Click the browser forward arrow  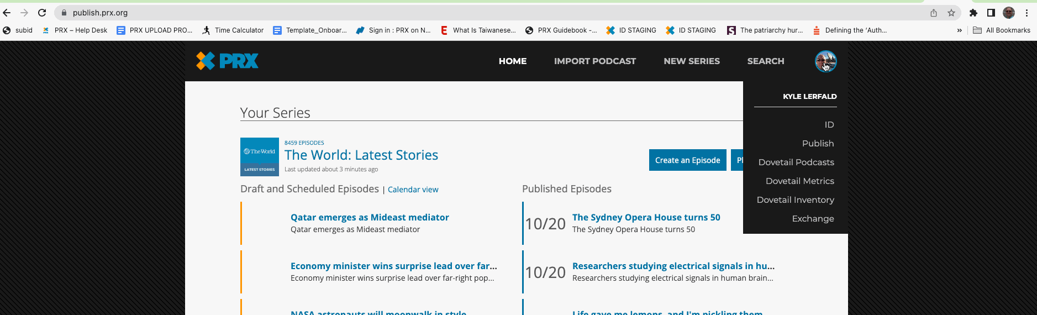click(x=24, y=13)
